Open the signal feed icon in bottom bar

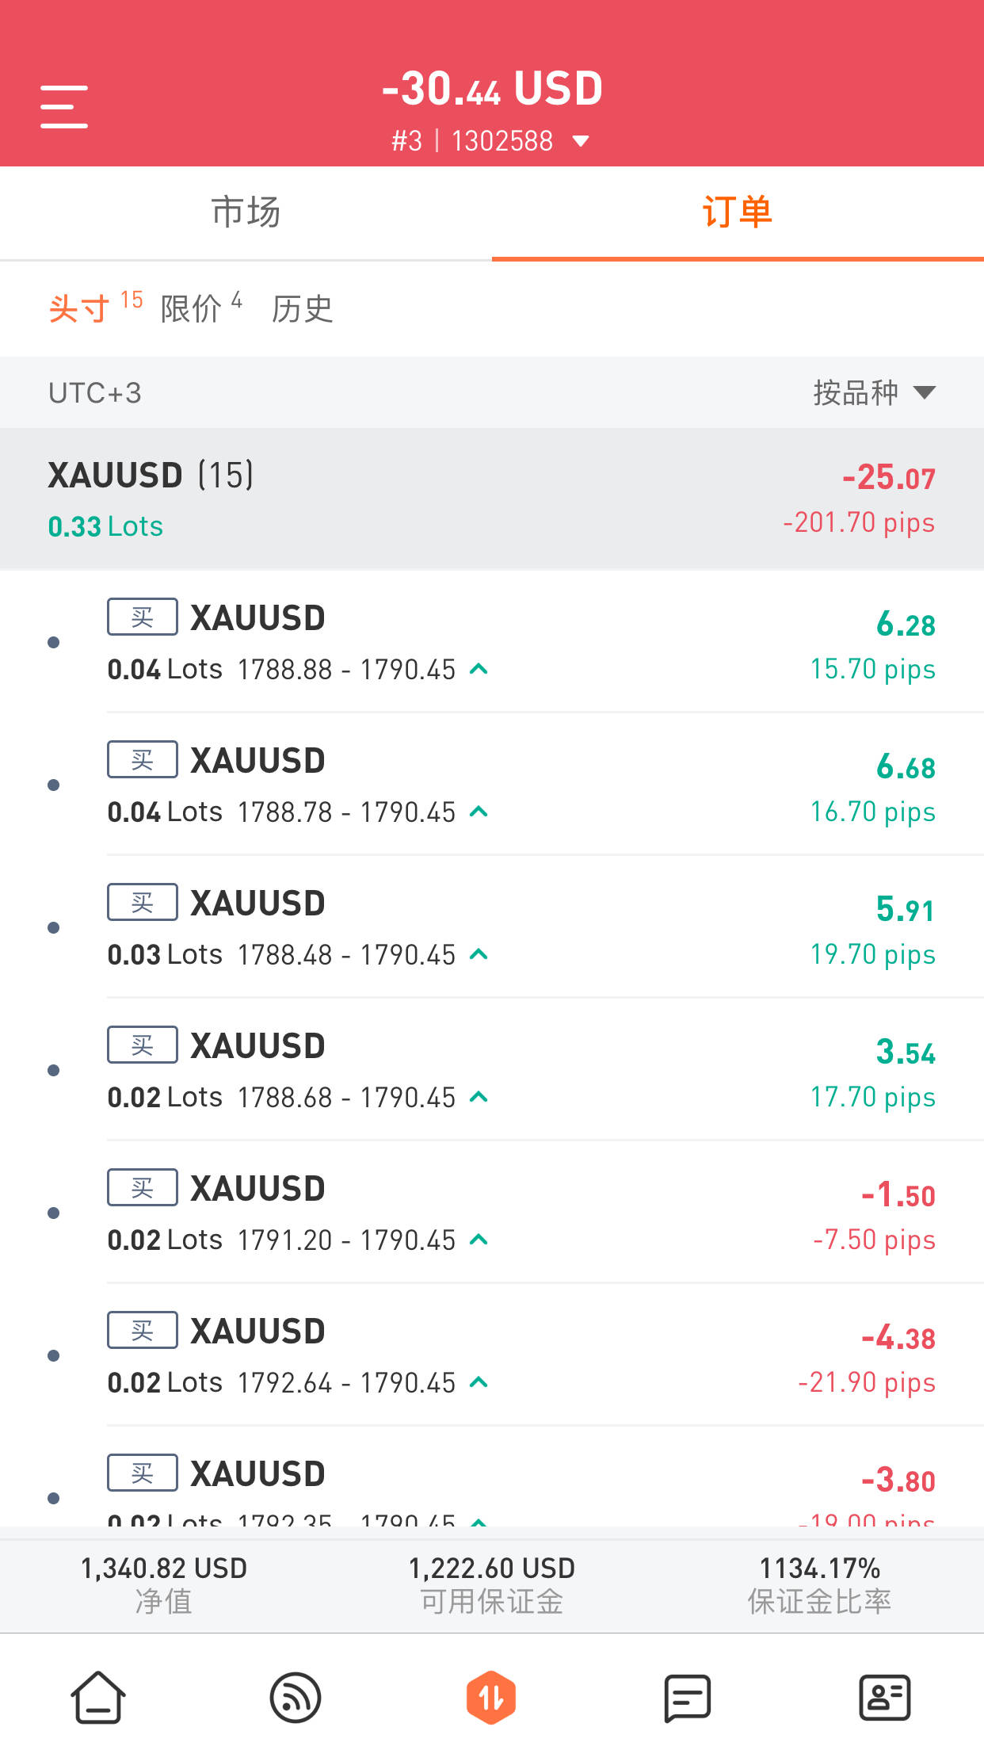(x=295, y=1698)
